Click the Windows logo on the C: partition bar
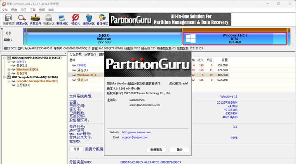The height and width of the screenshot is (164, 296). pos(190,39)
